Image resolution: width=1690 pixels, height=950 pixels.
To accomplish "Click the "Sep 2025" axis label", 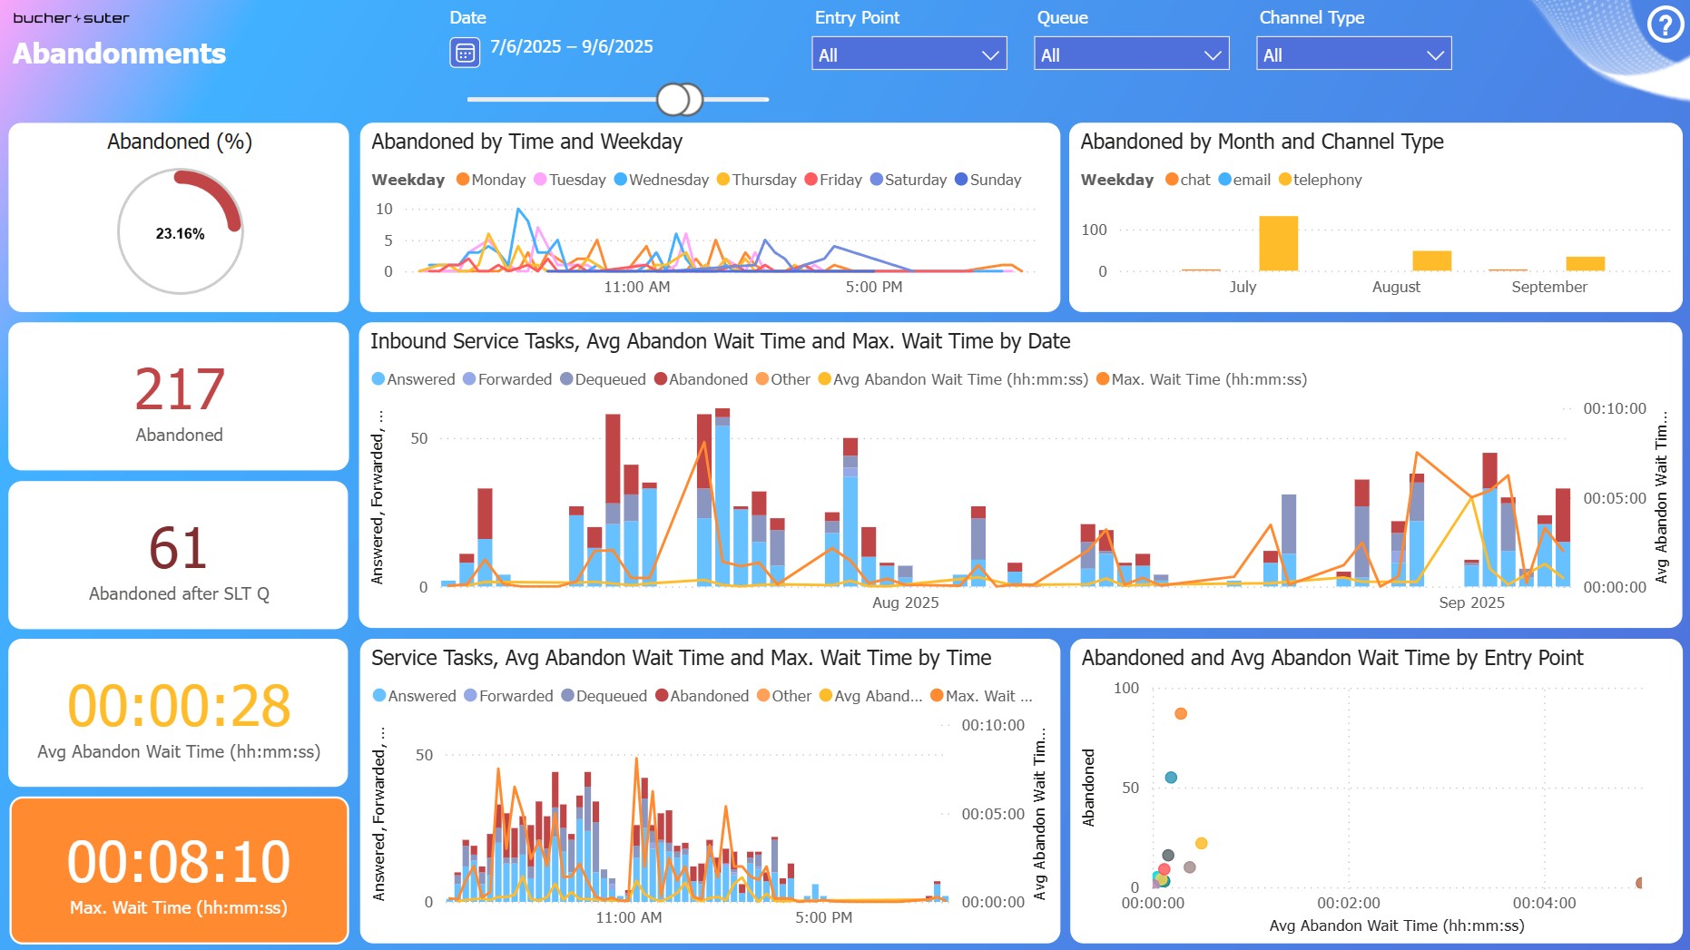I will click(1471, 602).
